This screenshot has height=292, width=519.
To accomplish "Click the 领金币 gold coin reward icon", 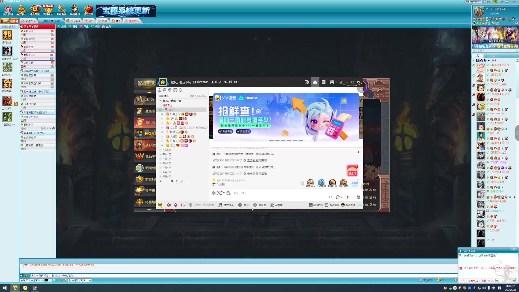I will point(352,171).
